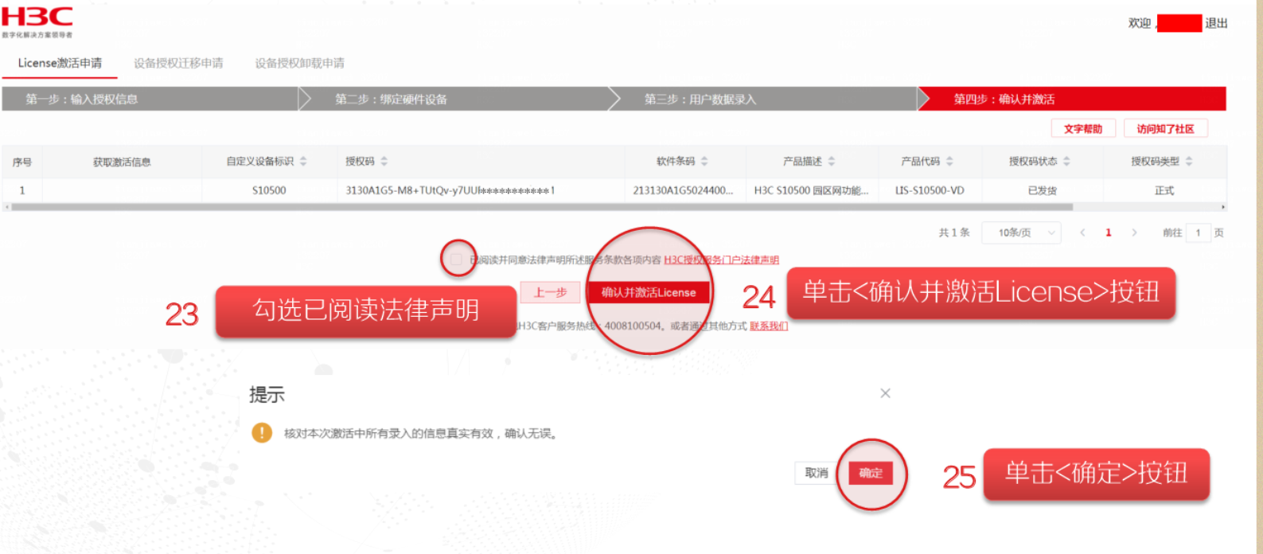This screenshot has height=554, width=1263.
Task: Switch to 设备授权迁移申请 tab
Action: pyautogui.click(x=178, y=63)
